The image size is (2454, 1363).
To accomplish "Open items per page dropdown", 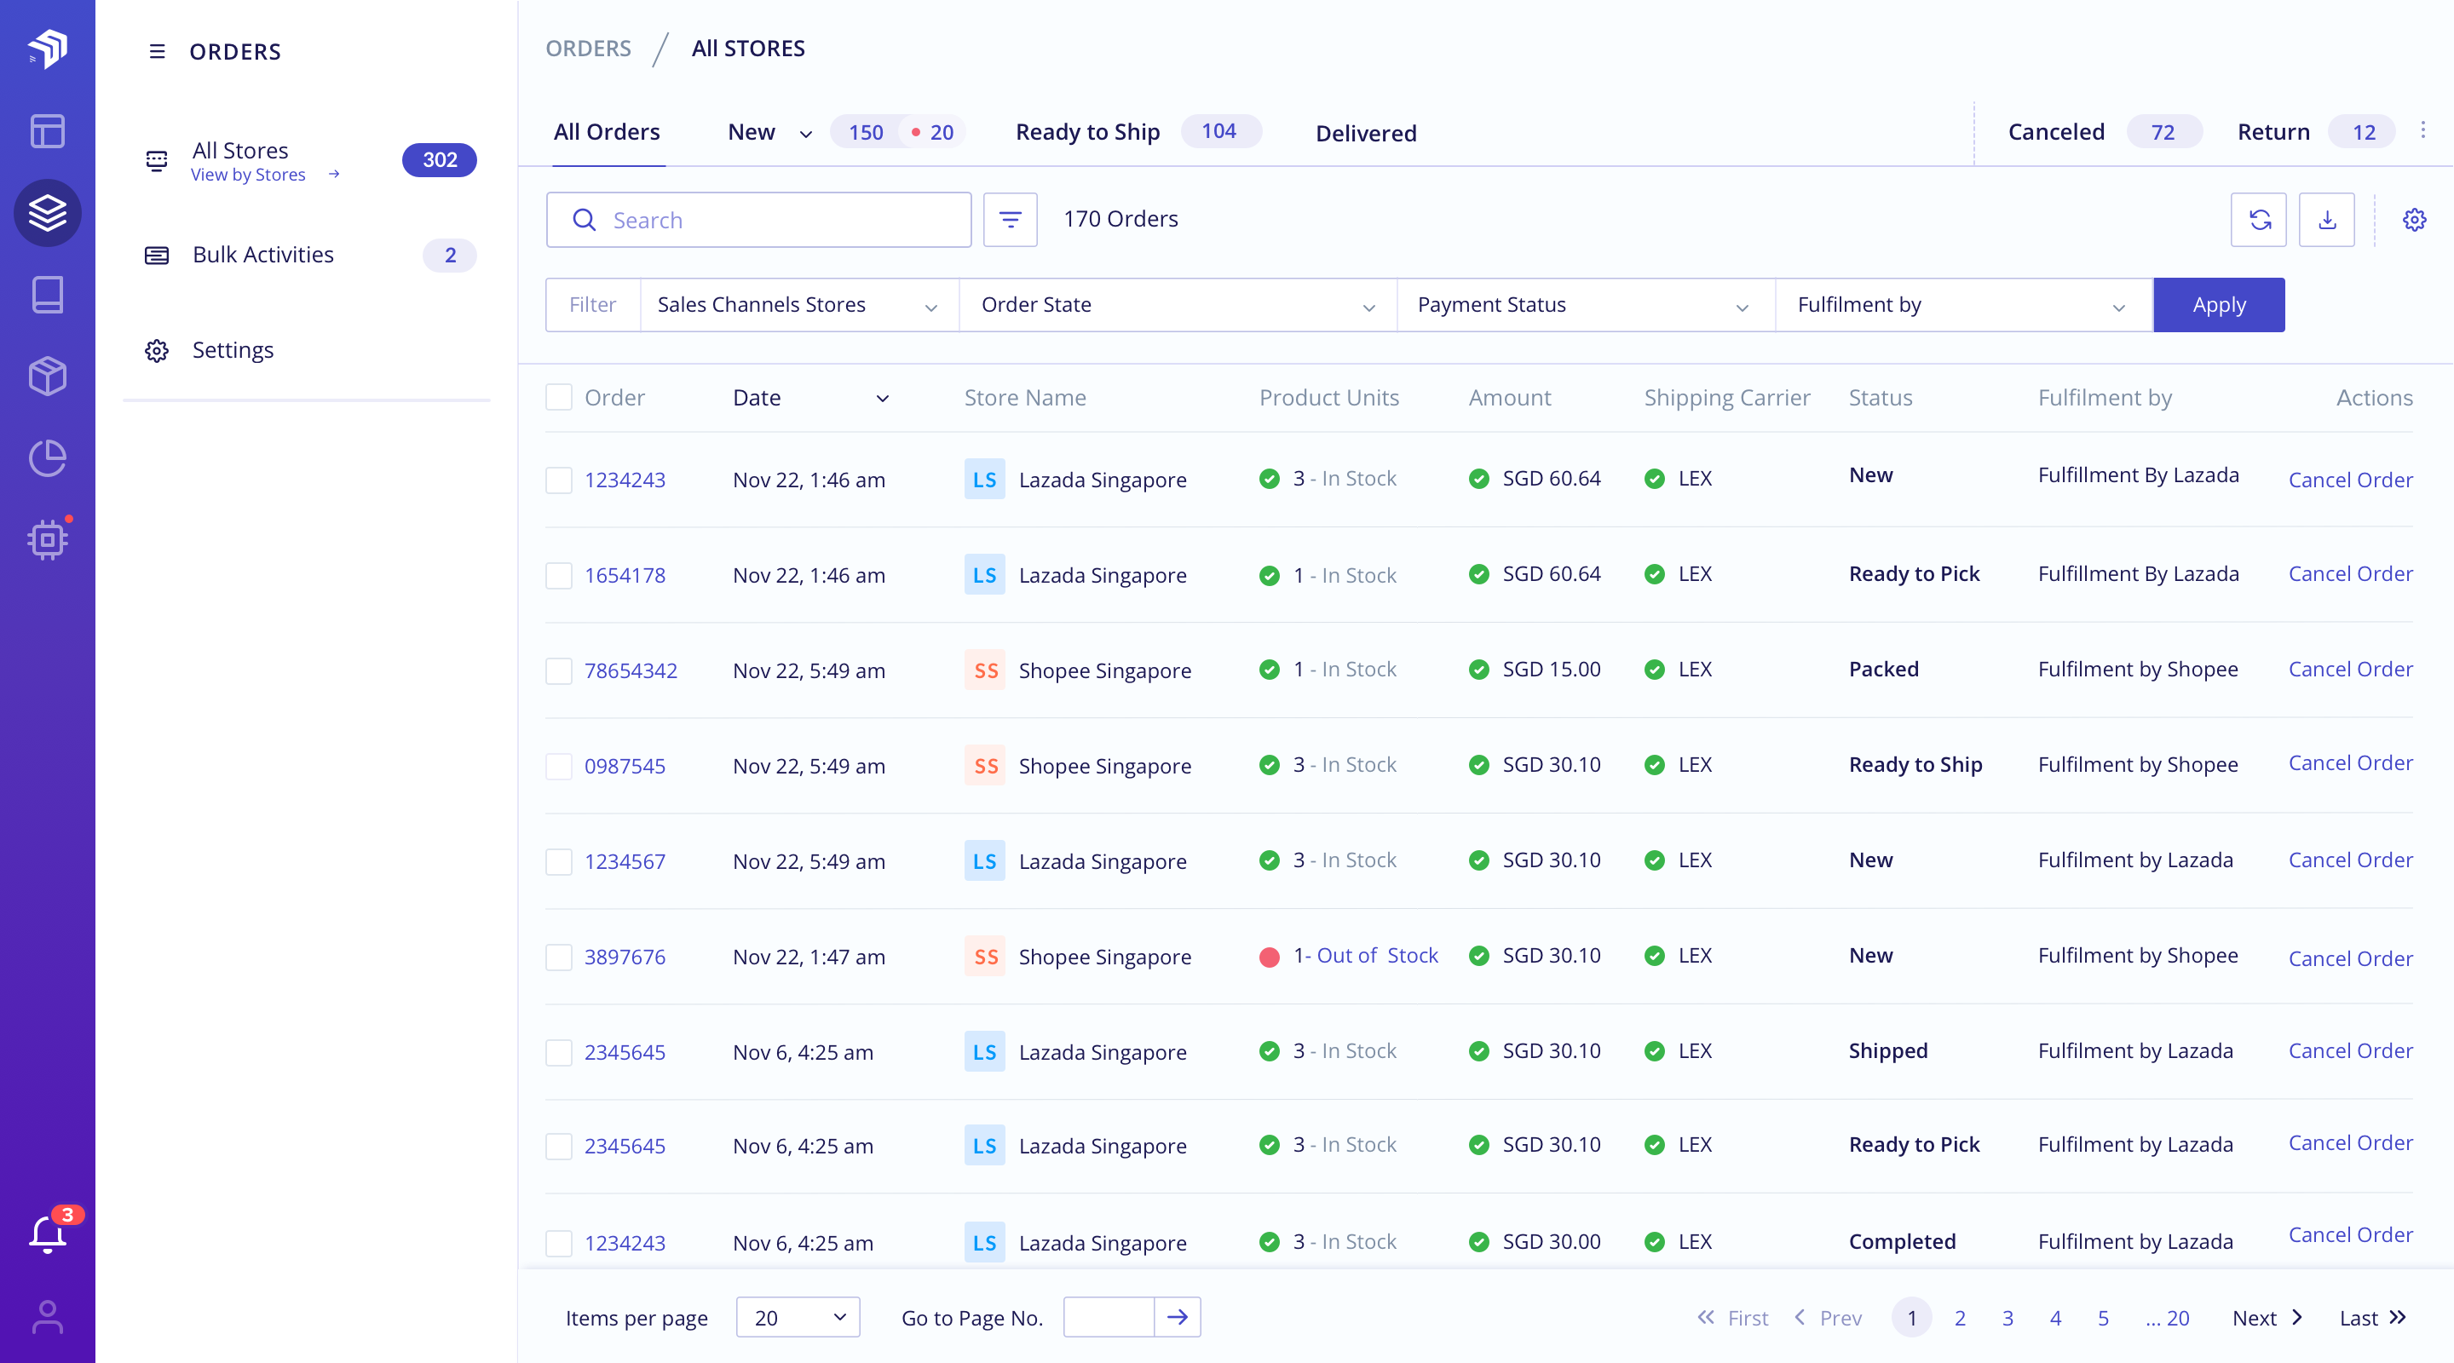I will pos(798,1317).
